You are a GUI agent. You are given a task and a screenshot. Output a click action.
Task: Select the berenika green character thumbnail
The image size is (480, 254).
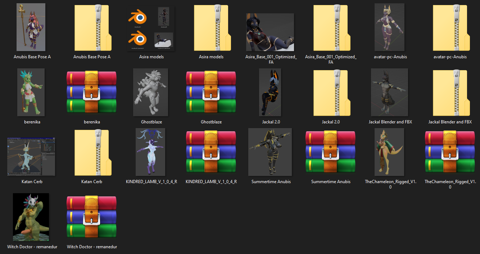tap(31, 92)
